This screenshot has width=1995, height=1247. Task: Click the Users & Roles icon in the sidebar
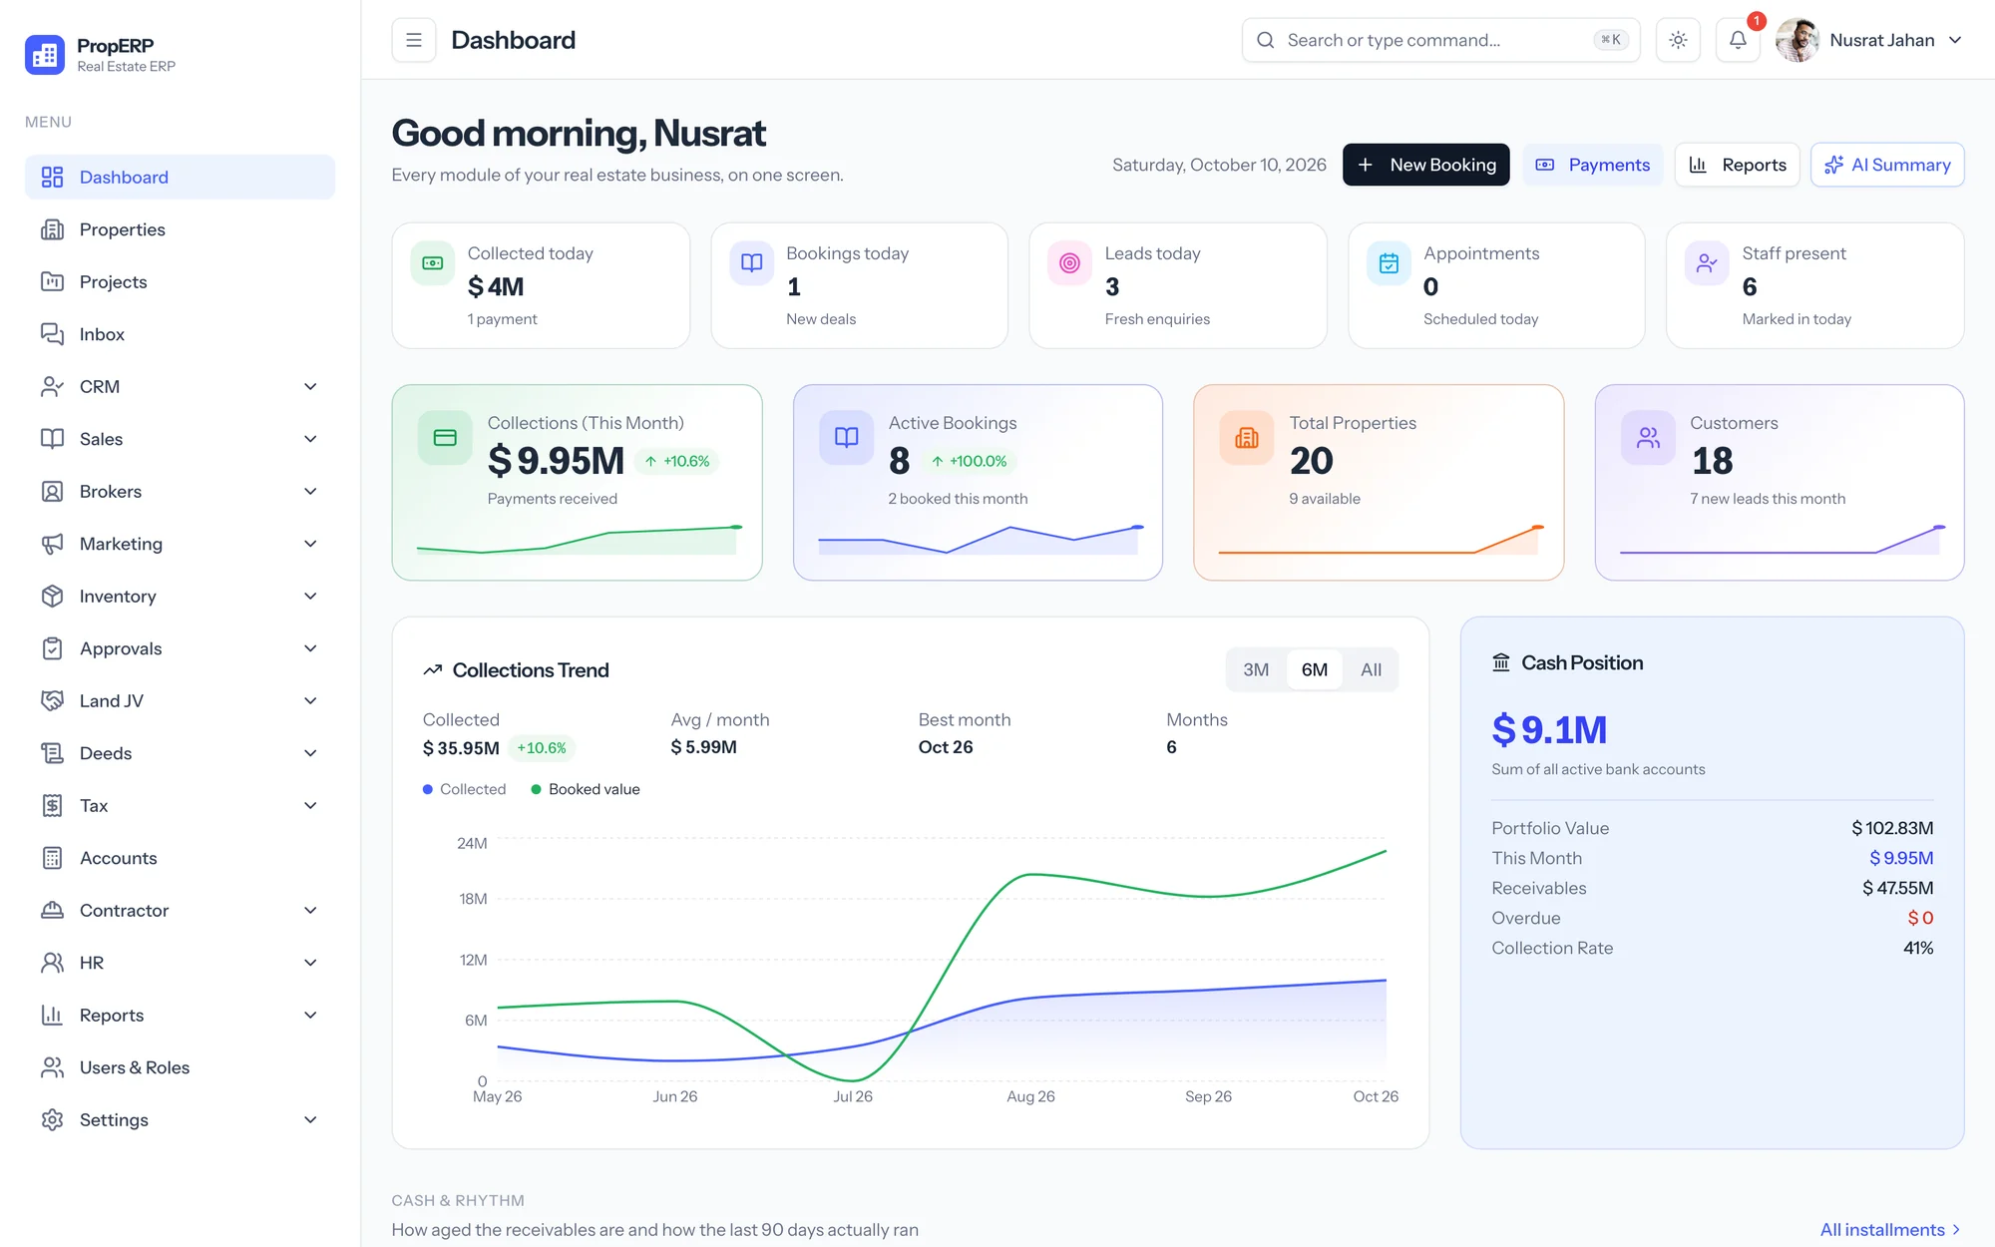[x=52, y=1067]
